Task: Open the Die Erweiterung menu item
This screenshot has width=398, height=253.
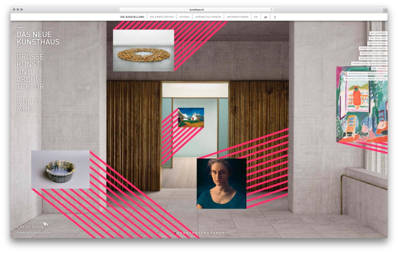Action: click(162, 17)
